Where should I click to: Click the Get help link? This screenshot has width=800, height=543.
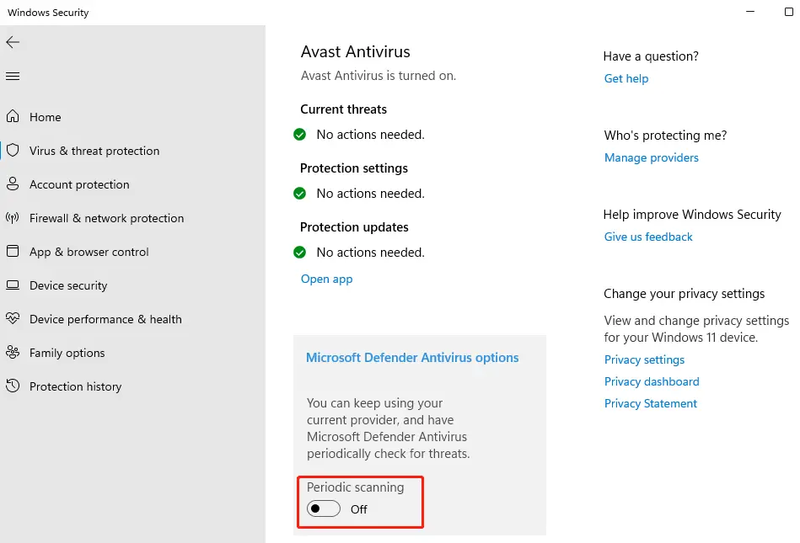(626, 78)
